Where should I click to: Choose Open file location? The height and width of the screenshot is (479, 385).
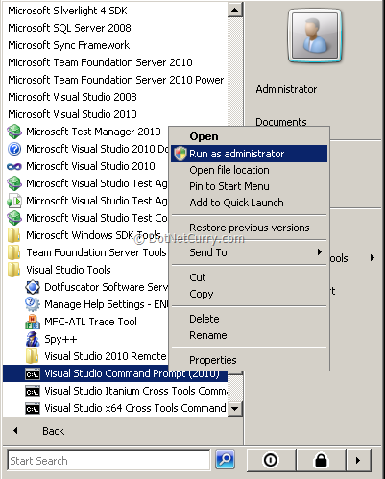point(249,170)
